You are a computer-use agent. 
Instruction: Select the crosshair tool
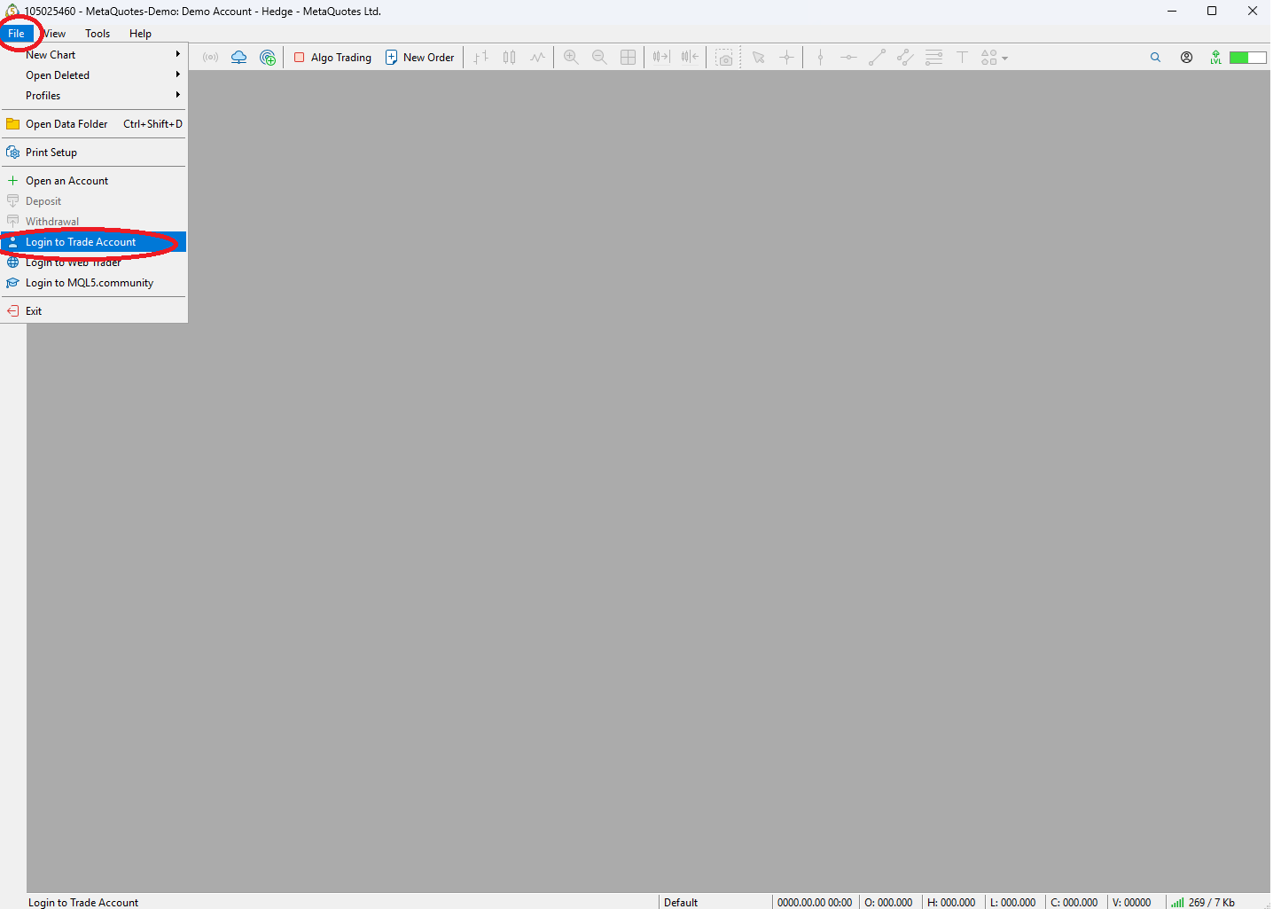pyautogui.click(x=786, y=58)
